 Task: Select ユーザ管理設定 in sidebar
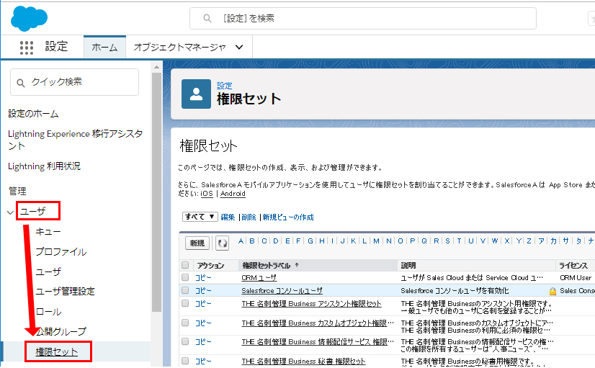coord(66,292)
